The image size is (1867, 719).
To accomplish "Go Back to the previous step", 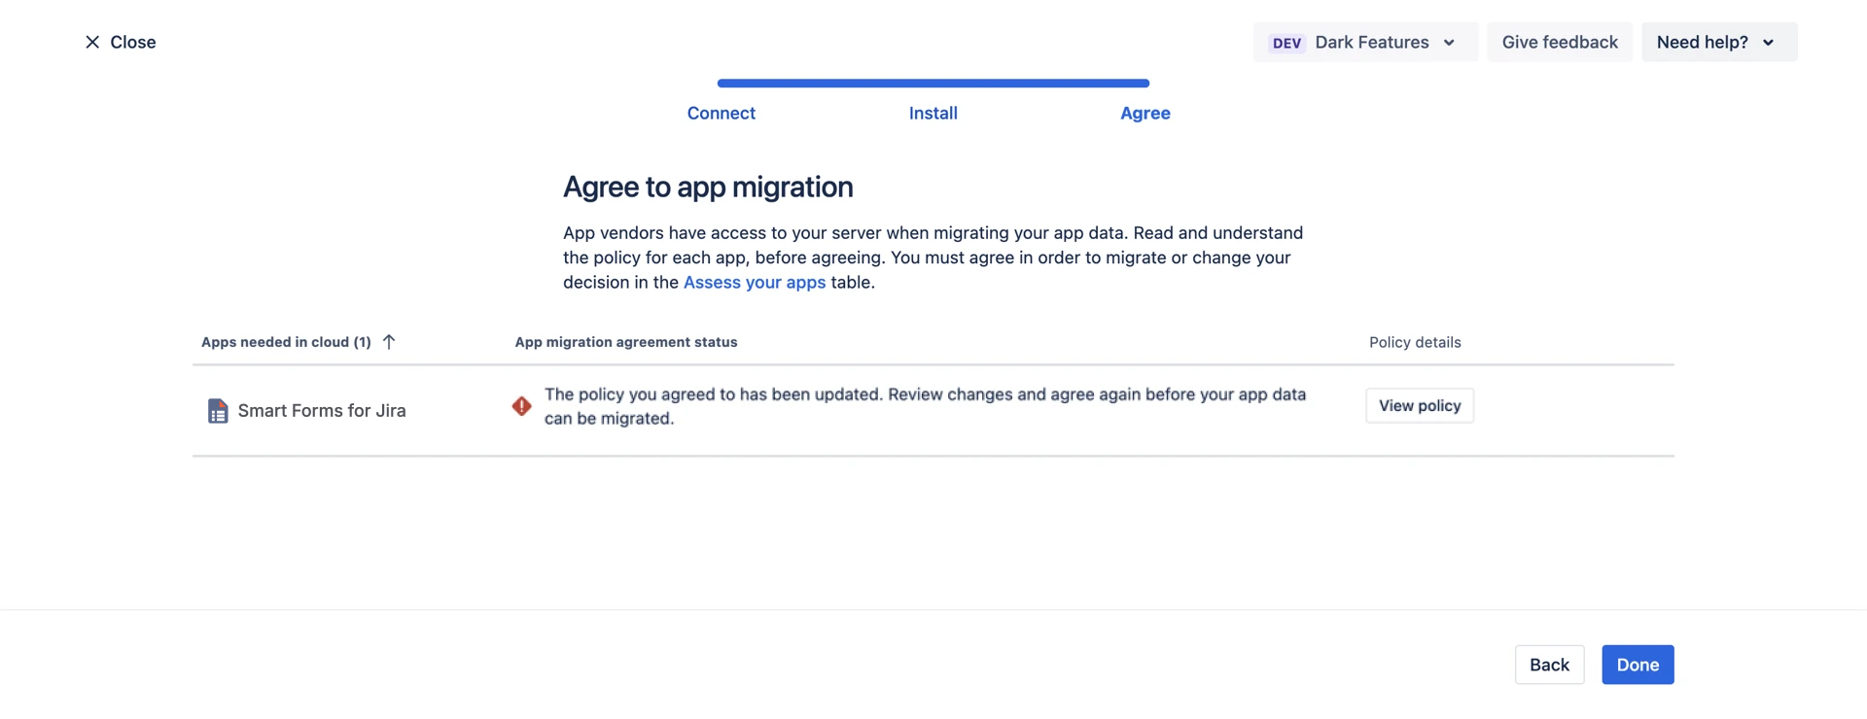I will [1549, 665].
